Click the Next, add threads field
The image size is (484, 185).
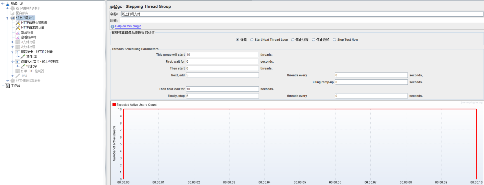point(222,75)
